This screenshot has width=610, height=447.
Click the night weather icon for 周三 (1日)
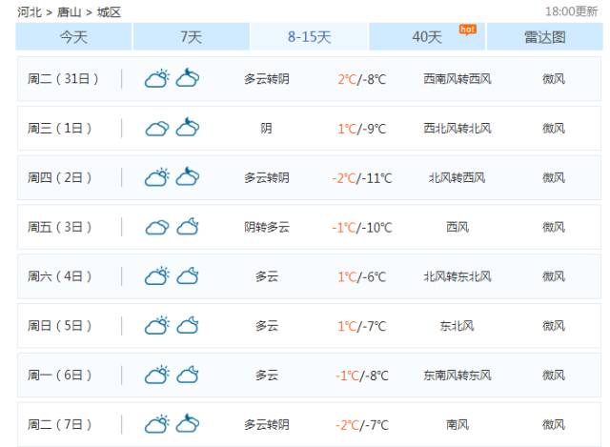pyautogui.click(x=188, y=128)
